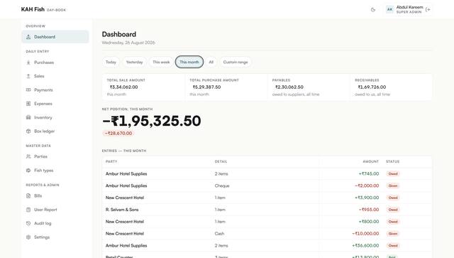The height and width of the screenshot is (258, 454).
Task: Open Parties label in Master Data
Action: point(40,156)
